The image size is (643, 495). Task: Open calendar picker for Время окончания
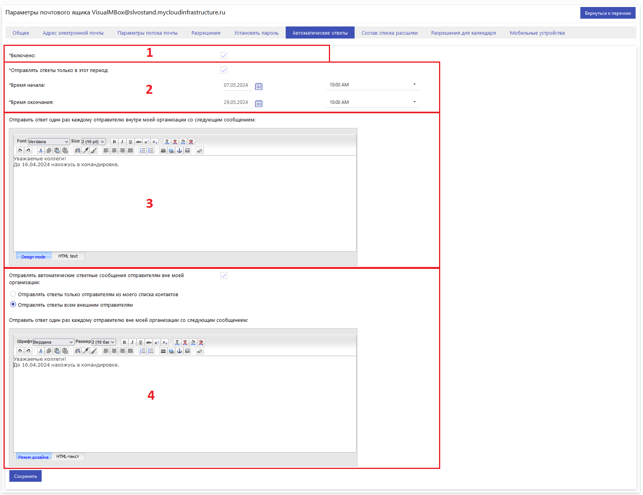pos(259,104)
